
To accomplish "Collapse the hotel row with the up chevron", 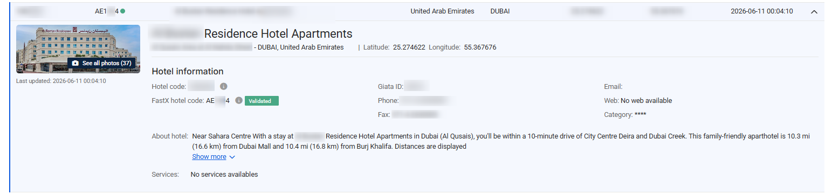I will 814,12.
